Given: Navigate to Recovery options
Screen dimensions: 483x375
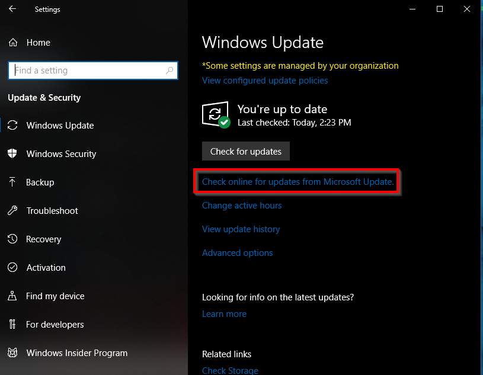Looking at the screenshot, I should coord(44,239).
